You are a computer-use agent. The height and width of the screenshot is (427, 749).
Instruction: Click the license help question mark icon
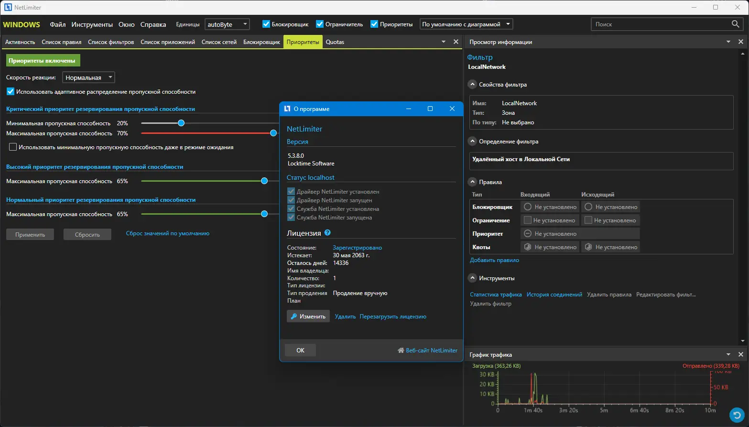click(x=327, y=233)
